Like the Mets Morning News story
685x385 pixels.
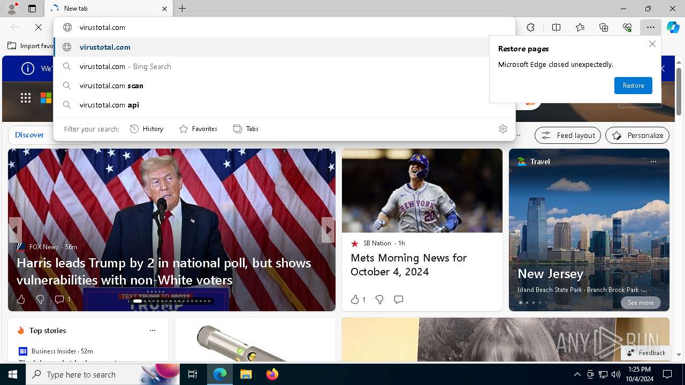click(x=357, y=299)
